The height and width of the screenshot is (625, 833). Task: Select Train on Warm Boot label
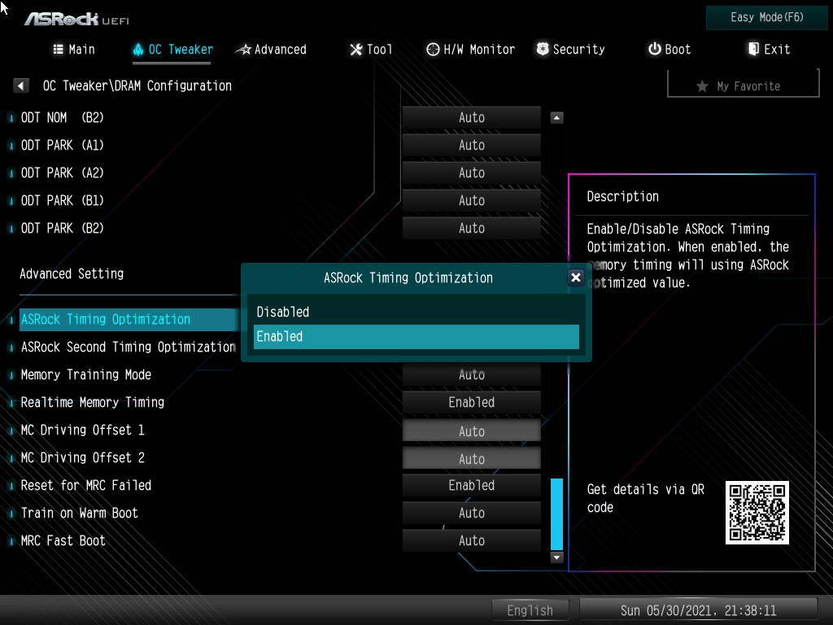coord(79,513)
